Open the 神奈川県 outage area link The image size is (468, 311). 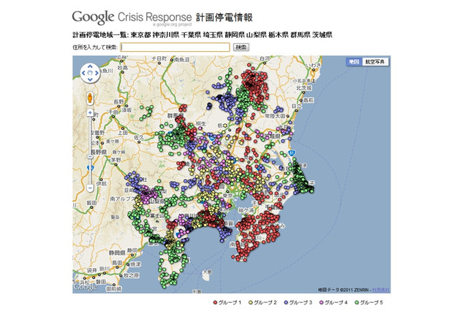click(166, 35)
